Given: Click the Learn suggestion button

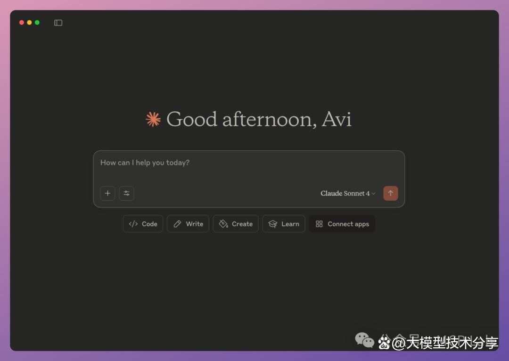Looking at the screenshot, I should (284, 224).
